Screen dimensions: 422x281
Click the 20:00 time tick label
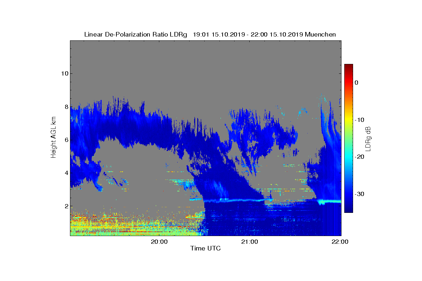[x=159, y=242]
